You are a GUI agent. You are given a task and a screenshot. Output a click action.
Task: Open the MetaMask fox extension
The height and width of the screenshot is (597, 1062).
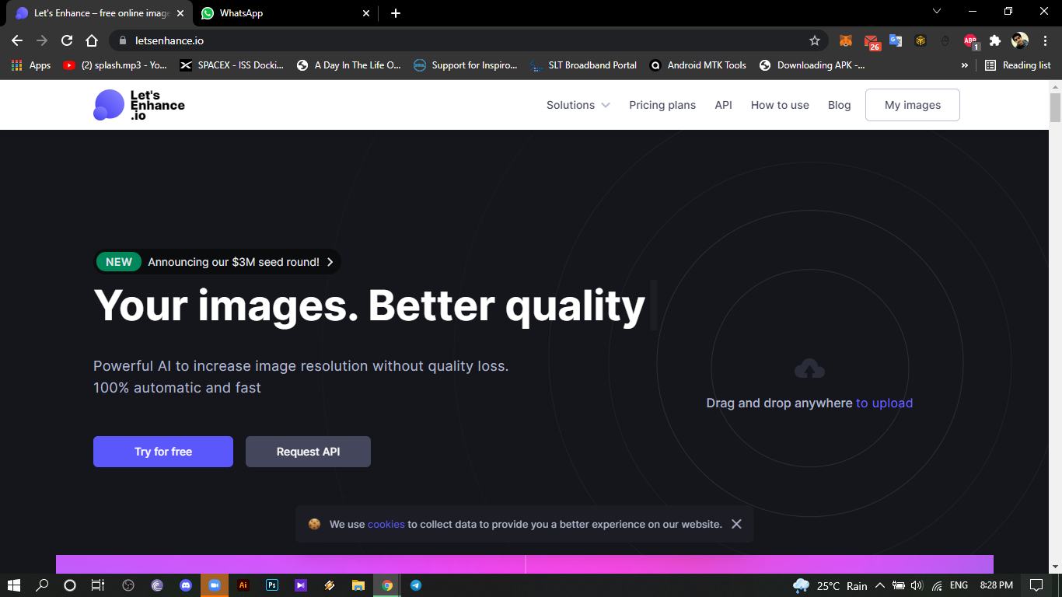[845, 40]
